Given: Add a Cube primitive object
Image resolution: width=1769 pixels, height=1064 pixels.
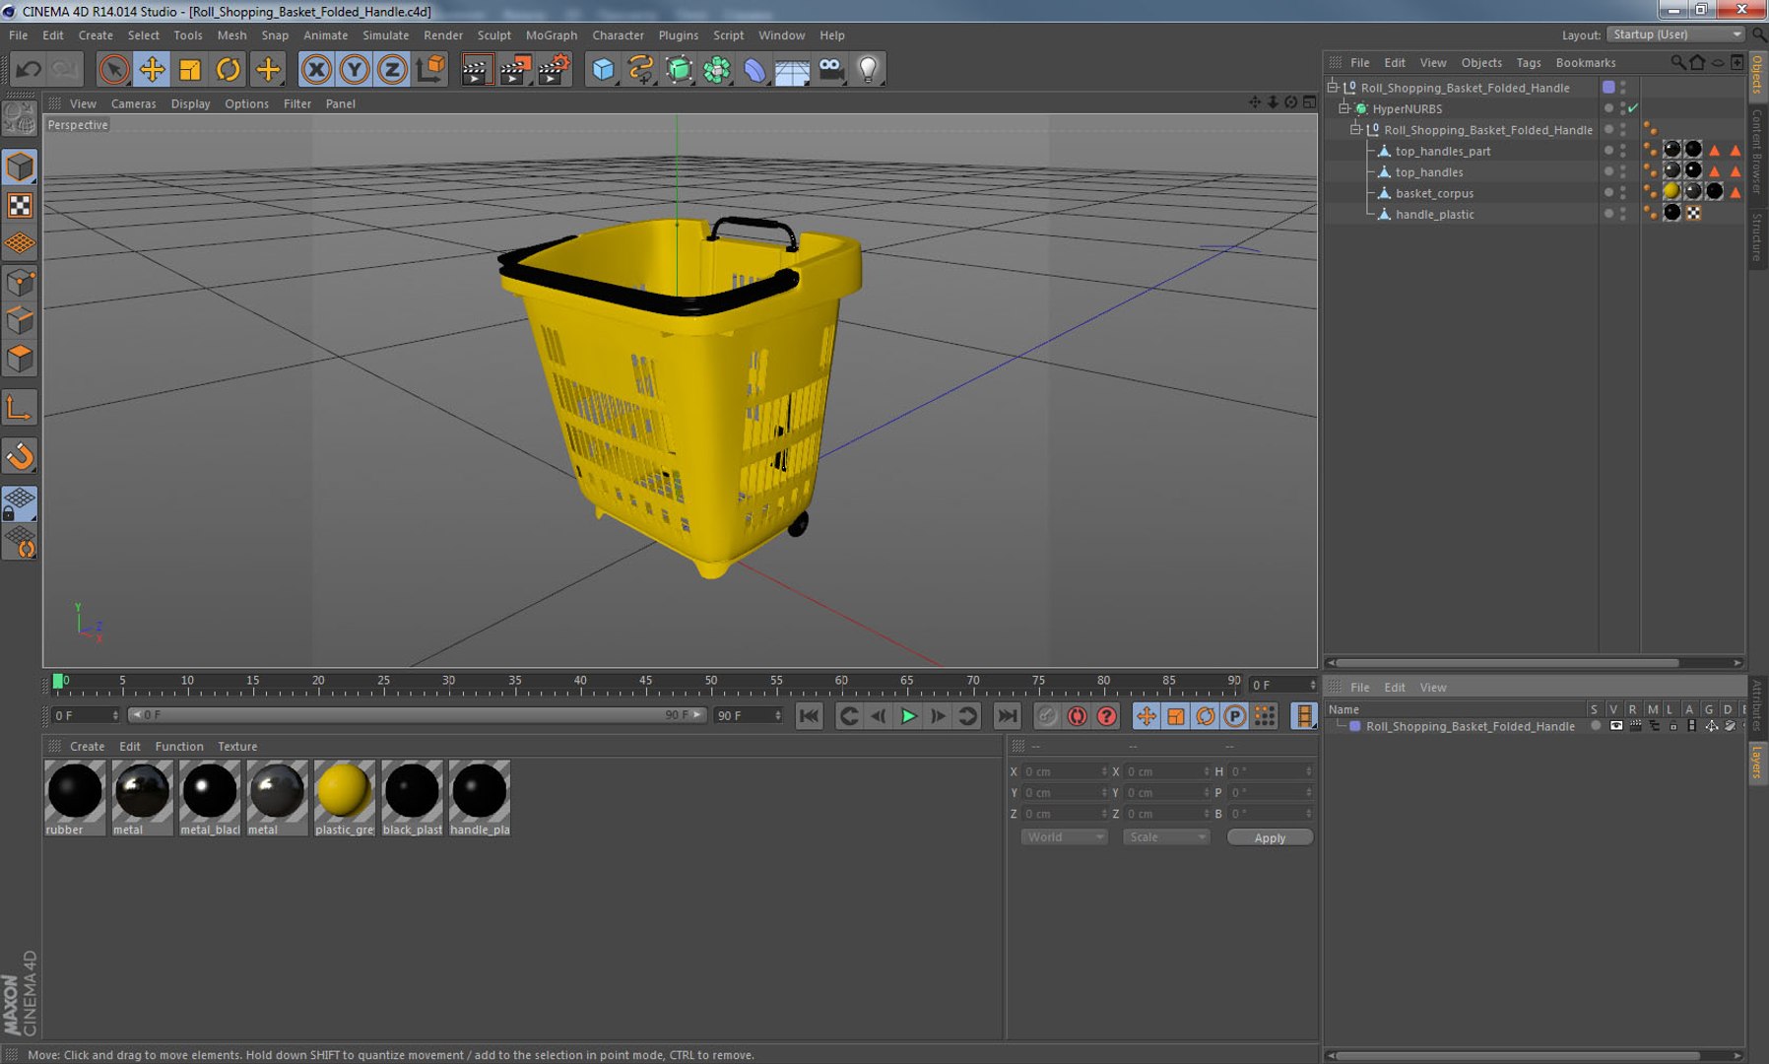Looking at the screenshot, I should pos(603,69).
